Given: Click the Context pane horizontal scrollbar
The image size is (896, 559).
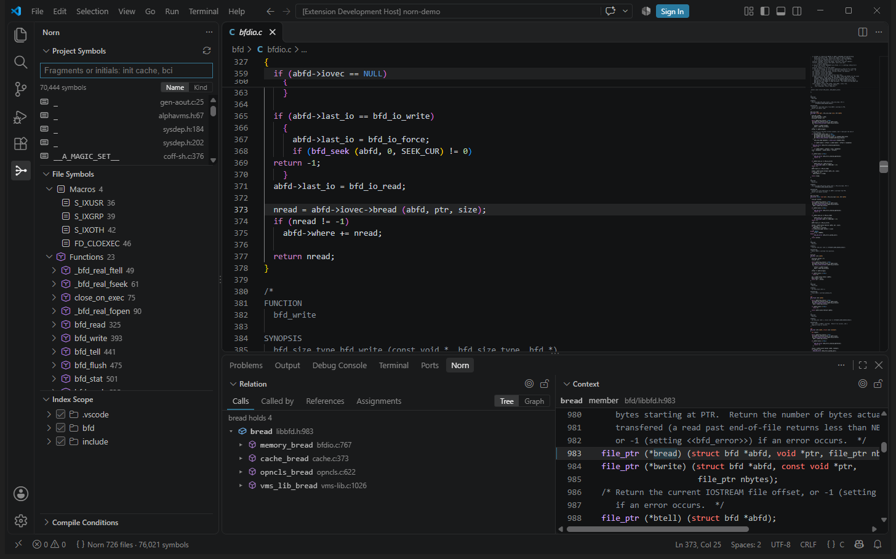Looking at the screenshot, I should point(657,529).
